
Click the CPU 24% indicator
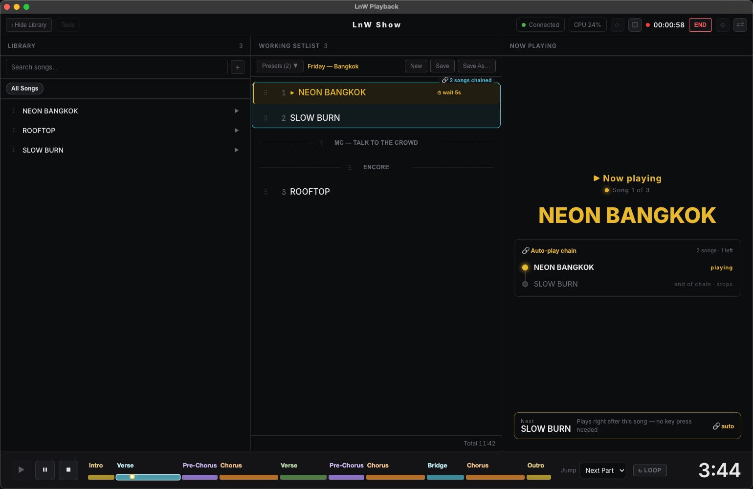click(x=587, y=25)
